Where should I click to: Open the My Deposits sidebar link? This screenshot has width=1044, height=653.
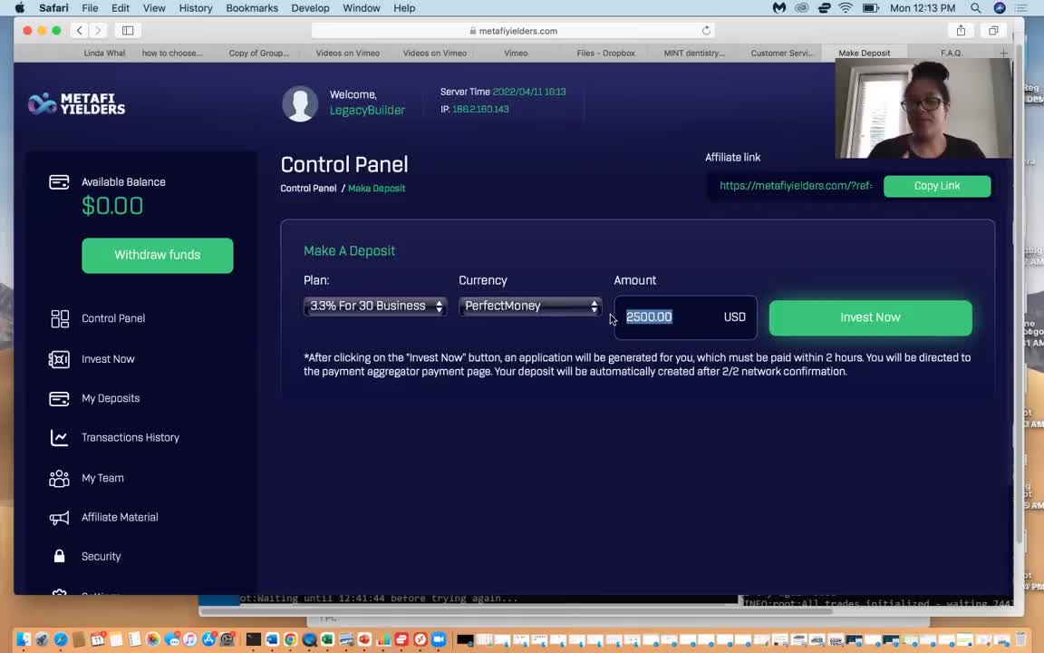[111, 398]
